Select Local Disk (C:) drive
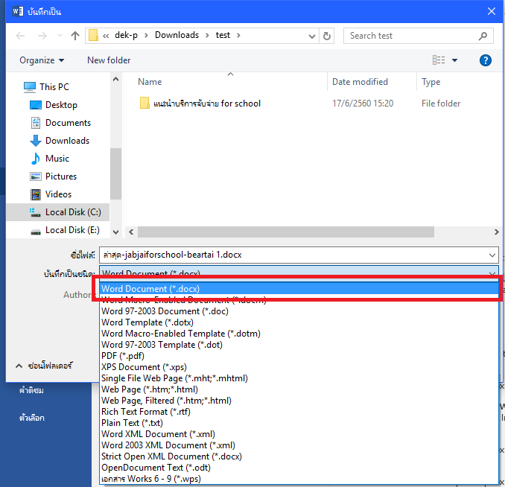505x487 pixels. (x=58, y=212)
